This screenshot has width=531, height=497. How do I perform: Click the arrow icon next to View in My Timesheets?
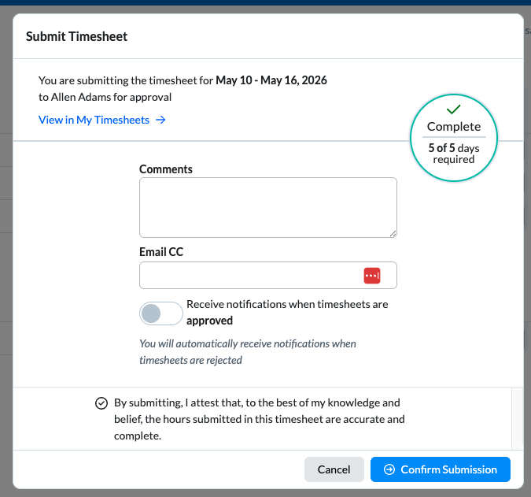160,120
